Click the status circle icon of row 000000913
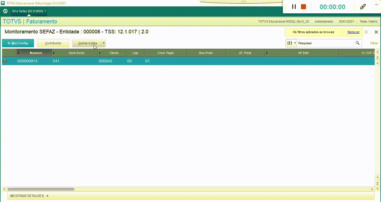Image resolution: width=381 pixels, height=202 pixels. coord(5,61)
